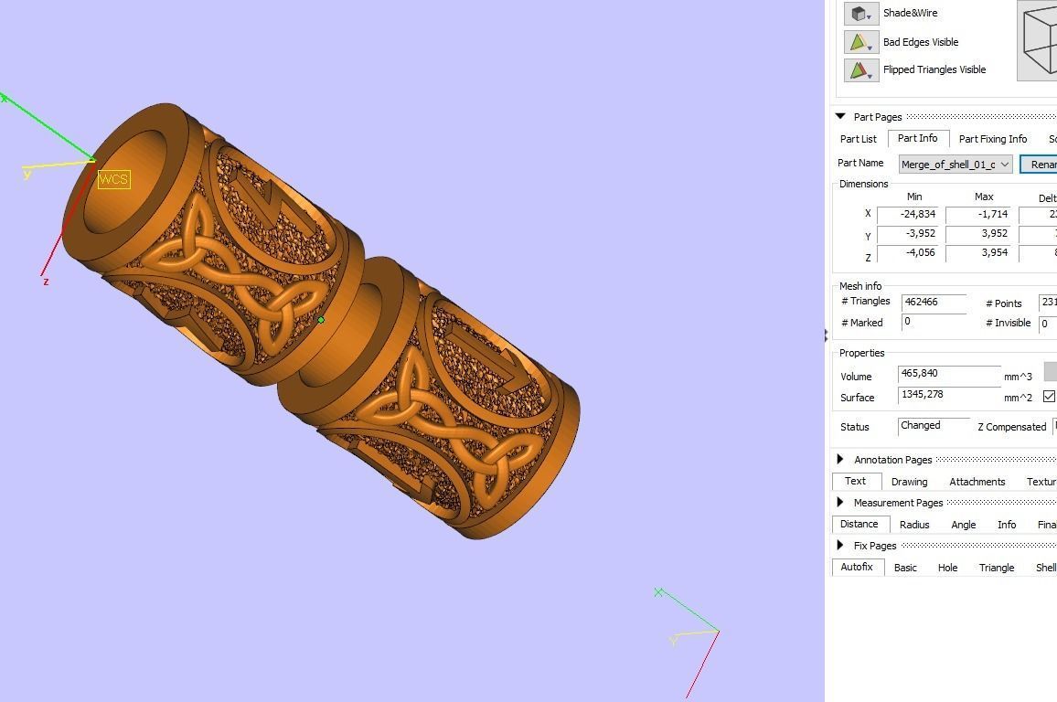Click the Surface value 1345,278
Screen dimensions: 1057x702
tap(949, 396)
